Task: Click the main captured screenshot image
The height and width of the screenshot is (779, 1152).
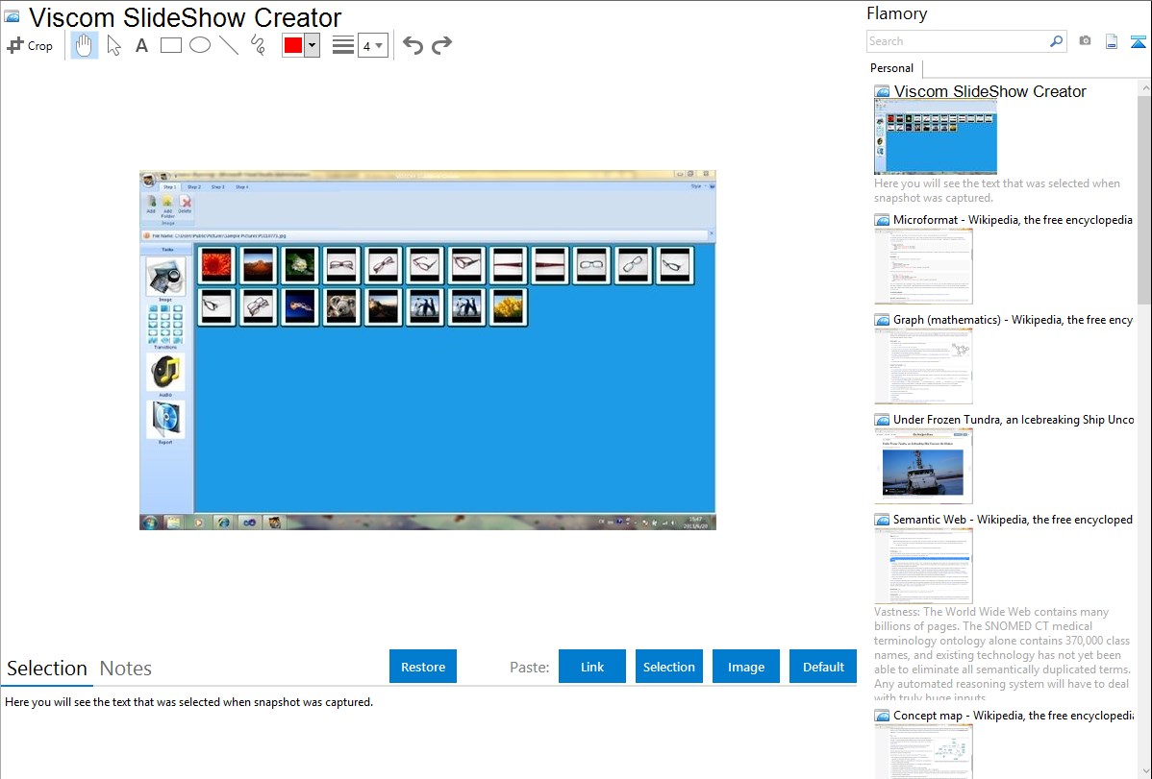Action: (x=428, y=351)
